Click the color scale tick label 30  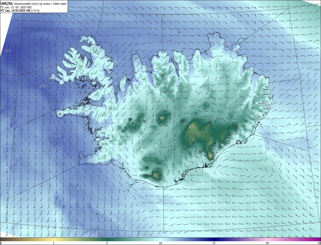click(267, 243)
